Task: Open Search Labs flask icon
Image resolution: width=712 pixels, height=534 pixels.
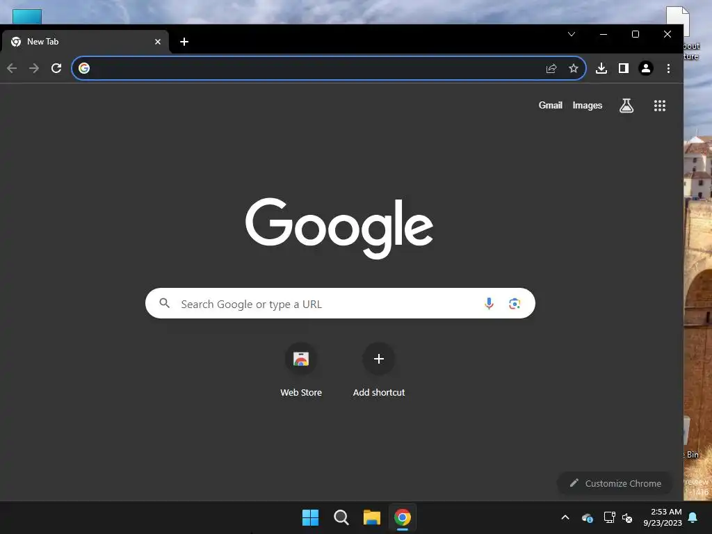Action: pyautogui.click(x=626, y=106)
